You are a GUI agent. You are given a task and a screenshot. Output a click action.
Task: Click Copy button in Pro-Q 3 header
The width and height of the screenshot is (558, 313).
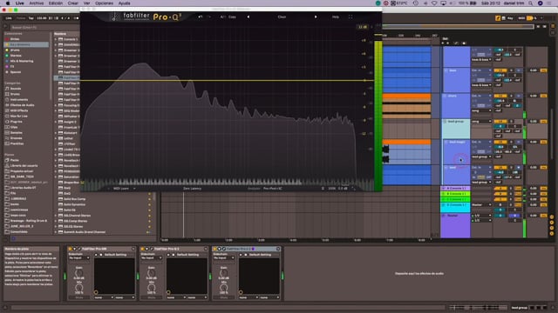click(x=232, y=17)
